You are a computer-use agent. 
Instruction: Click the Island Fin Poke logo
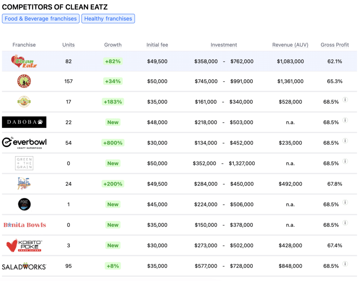click(24, 184)
